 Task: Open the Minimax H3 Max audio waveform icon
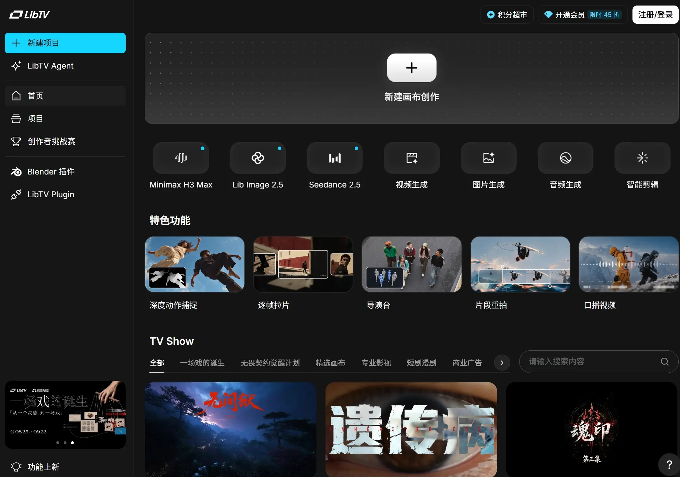tap(181, 158)
